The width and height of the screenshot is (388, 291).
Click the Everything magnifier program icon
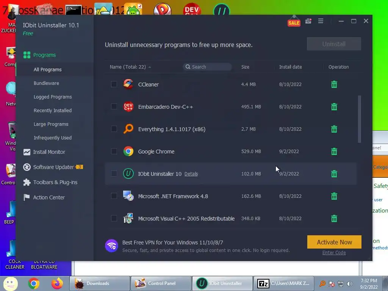pos(128,129)
